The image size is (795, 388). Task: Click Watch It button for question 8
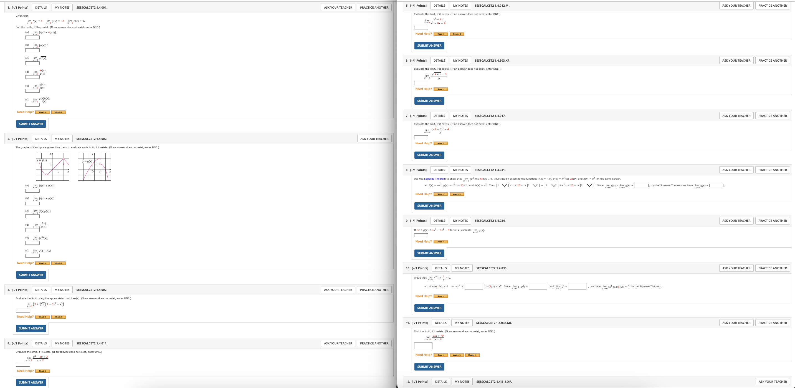pyautogui.click(x=457, y=195)
